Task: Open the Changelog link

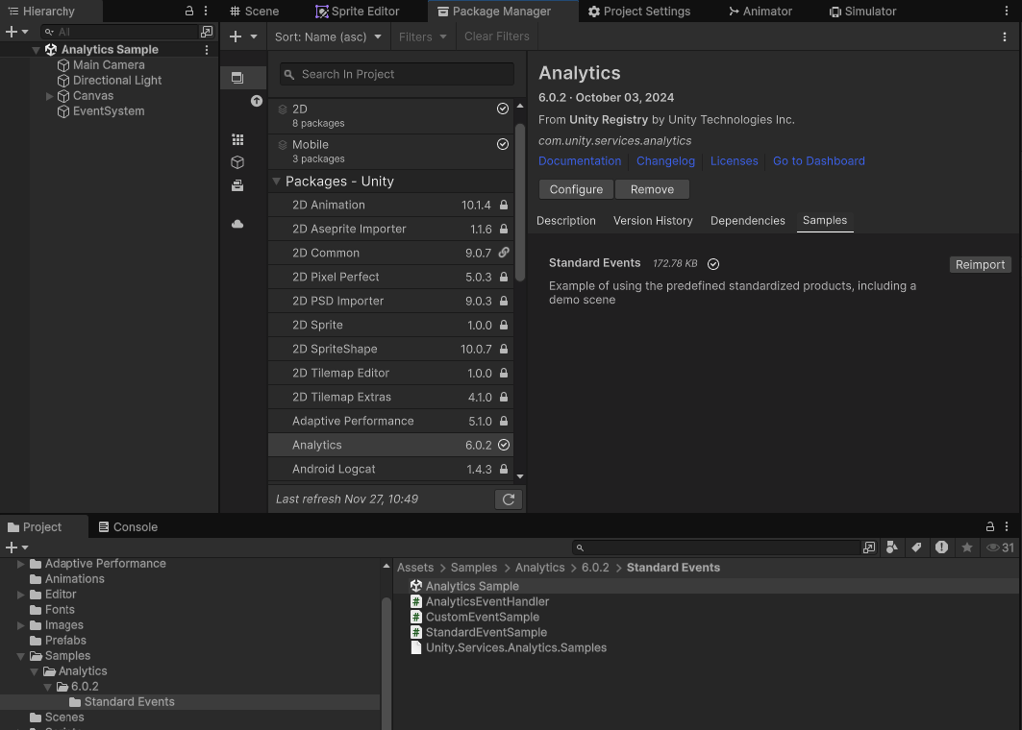Action: pyautogui.click(x=665, y=161)
